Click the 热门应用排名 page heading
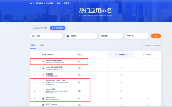Viewport: 172px width, 107px height. (95, 11)
